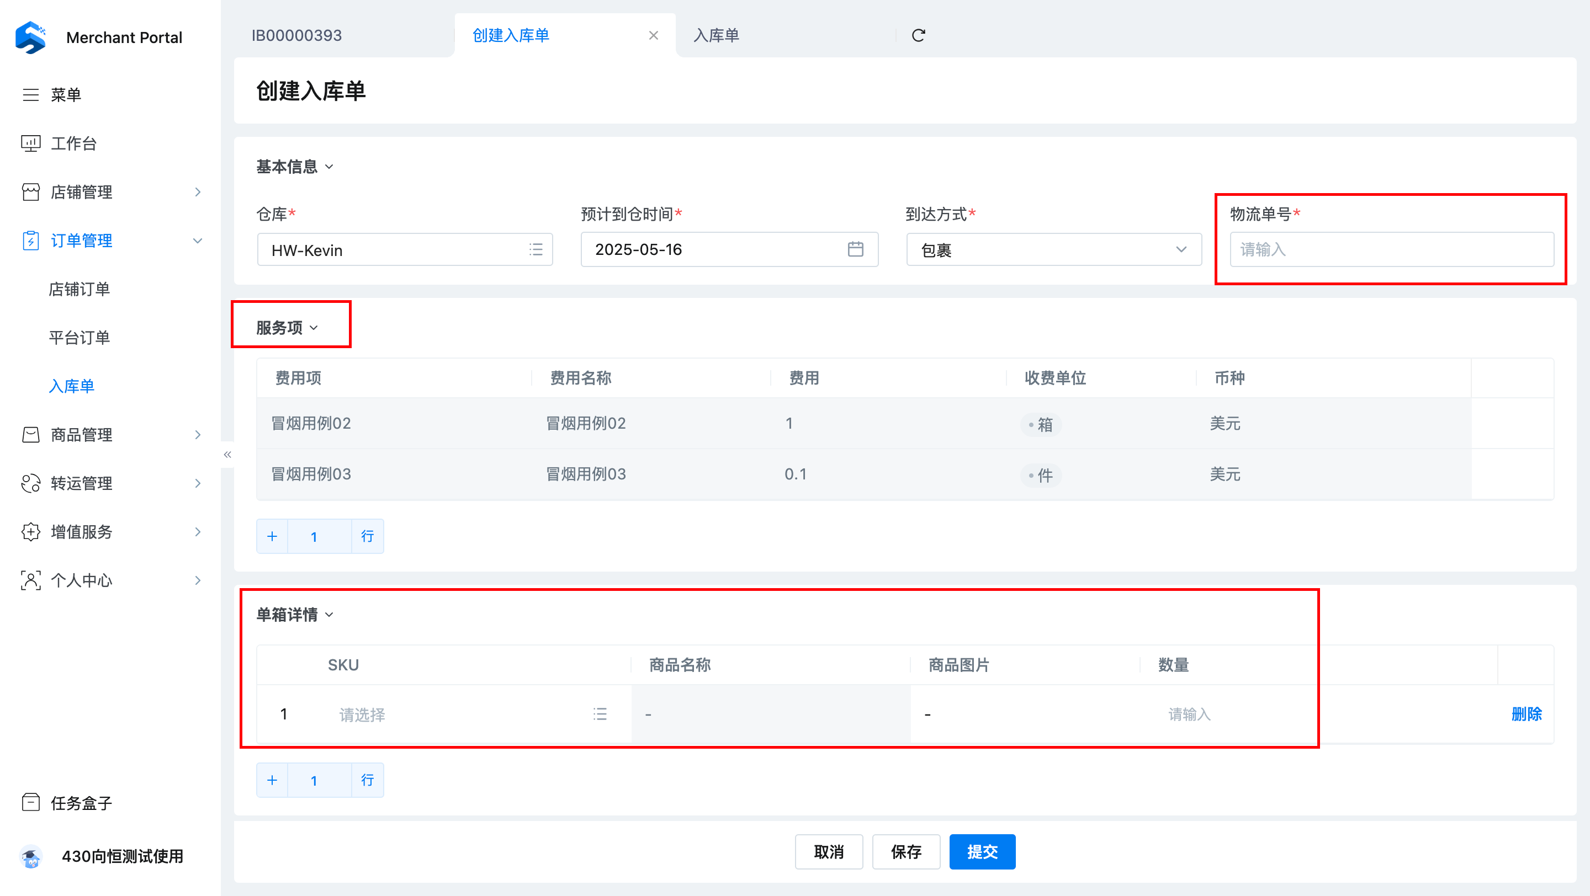Open the calendar picker for arrival date
1590x896 pixels.
855,249
